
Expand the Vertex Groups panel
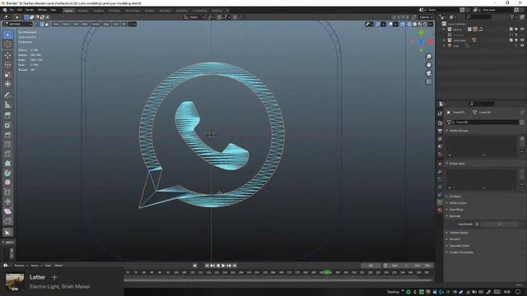point(459,131)
